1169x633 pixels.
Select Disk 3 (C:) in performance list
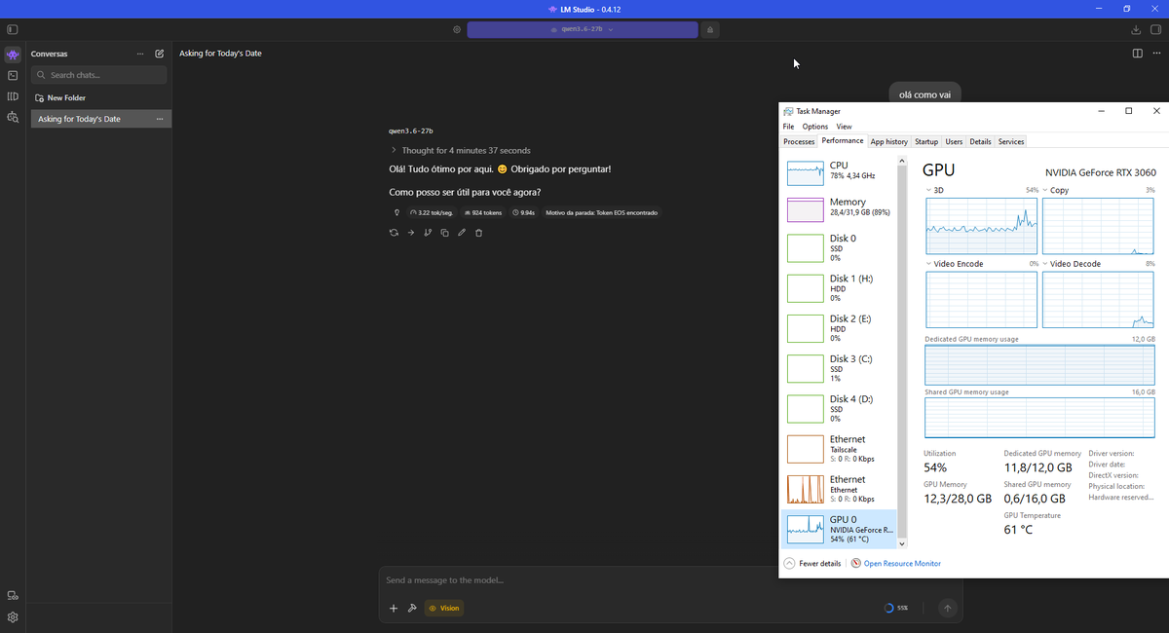[839, 368]
